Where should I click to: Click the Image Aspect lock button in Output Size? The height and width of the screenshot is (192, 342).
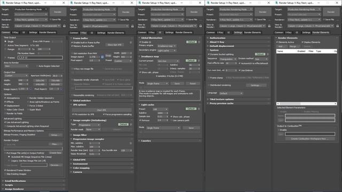coord(30,89)
